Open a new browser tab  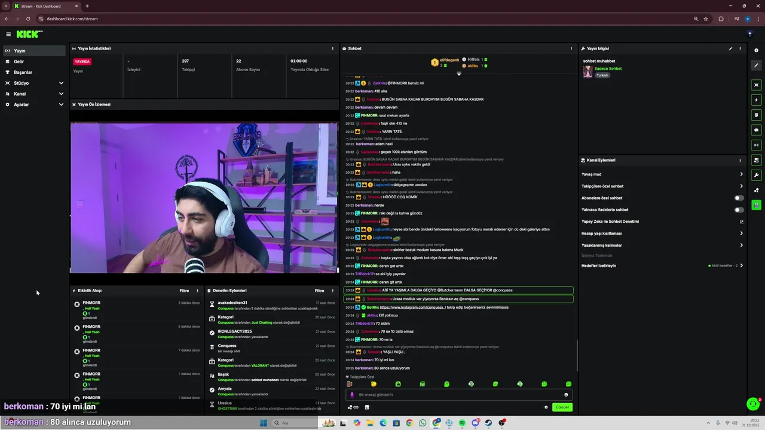coord(87,6)
